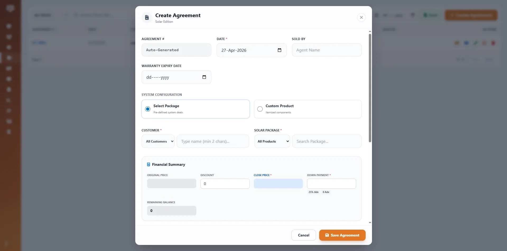507x251 pixels.
Task: Click the Agent Name input field
Action: (x=327, y=50)
